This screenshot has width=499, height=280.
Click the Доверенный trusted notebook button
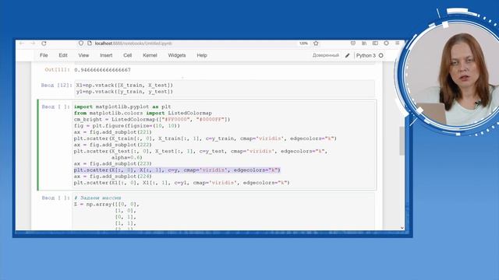(326, 55)
